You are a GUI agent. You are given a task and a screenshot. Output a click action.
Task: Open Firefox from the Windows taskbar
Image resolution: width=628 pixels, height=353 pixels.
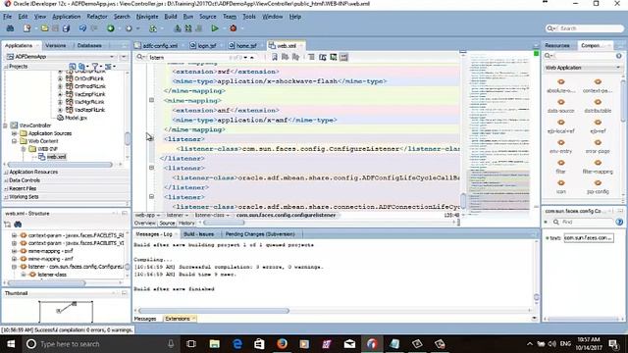[282, 344]
